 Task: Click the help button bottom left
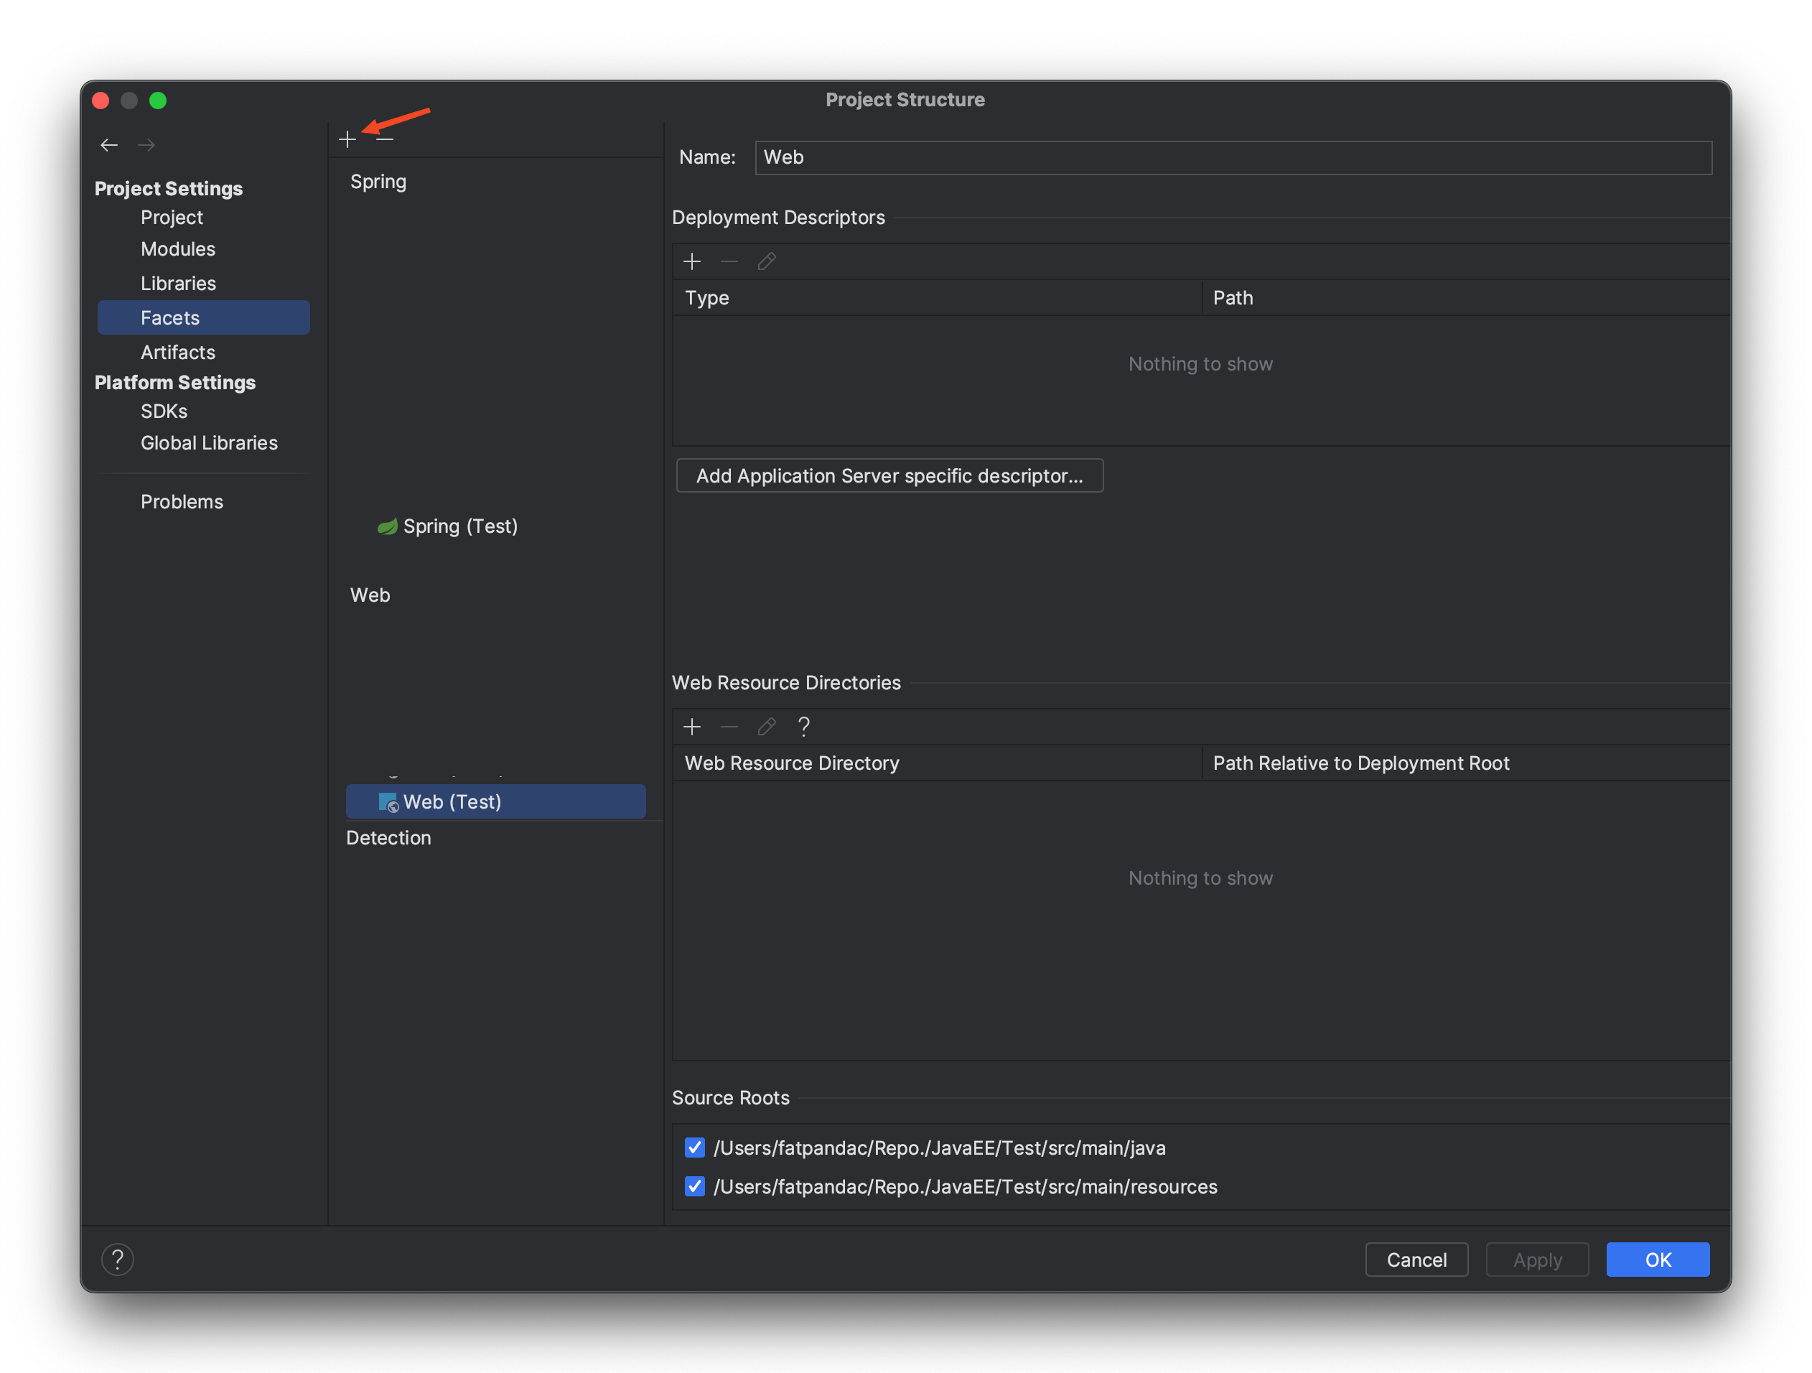click(117, 1259)
